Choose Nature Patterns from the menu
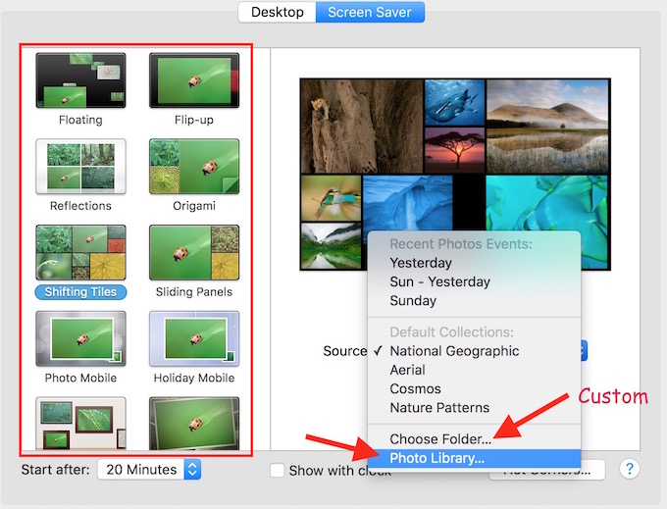 438,407
